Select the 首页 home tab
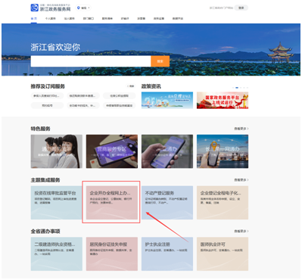This screenshot has width=302, height=280. click(x=34, y=18)
